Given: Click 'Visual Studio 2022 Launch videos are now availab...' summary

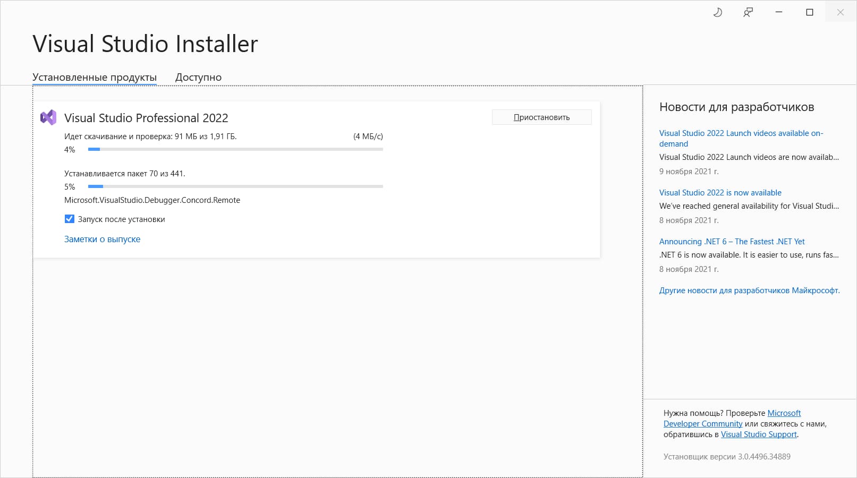Looking at the screenshot, I should [x=749, y=157].
